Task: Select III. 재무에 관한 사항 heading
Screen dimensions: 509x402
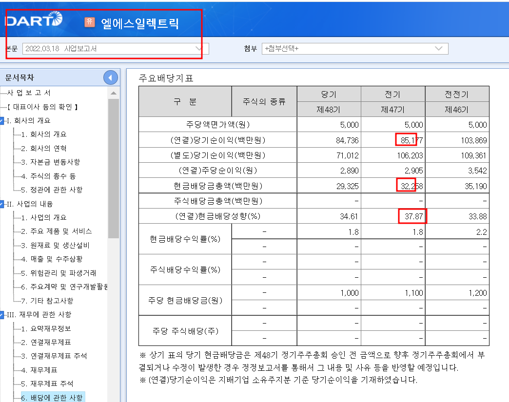Action: coord(39,315)
